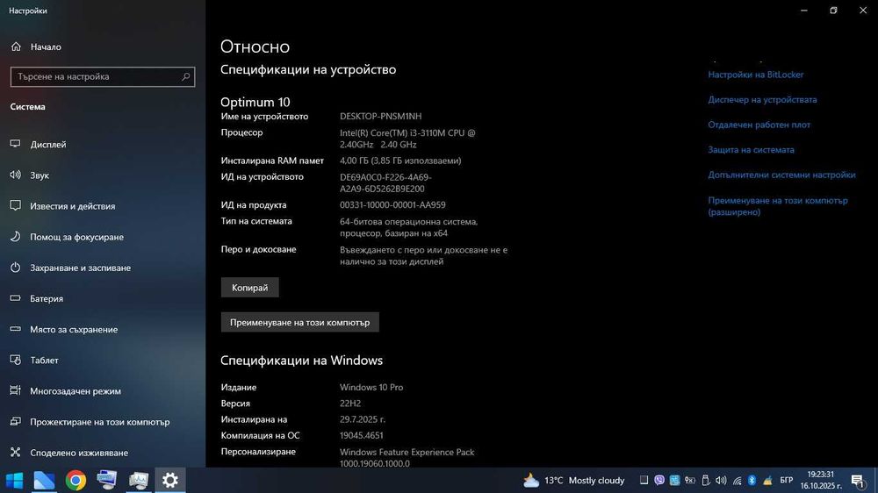Click the device name DESKTOP-PNSM1NH
This screenshot has height=493, width=878.
pyautogui.click(x=381, y=117)
